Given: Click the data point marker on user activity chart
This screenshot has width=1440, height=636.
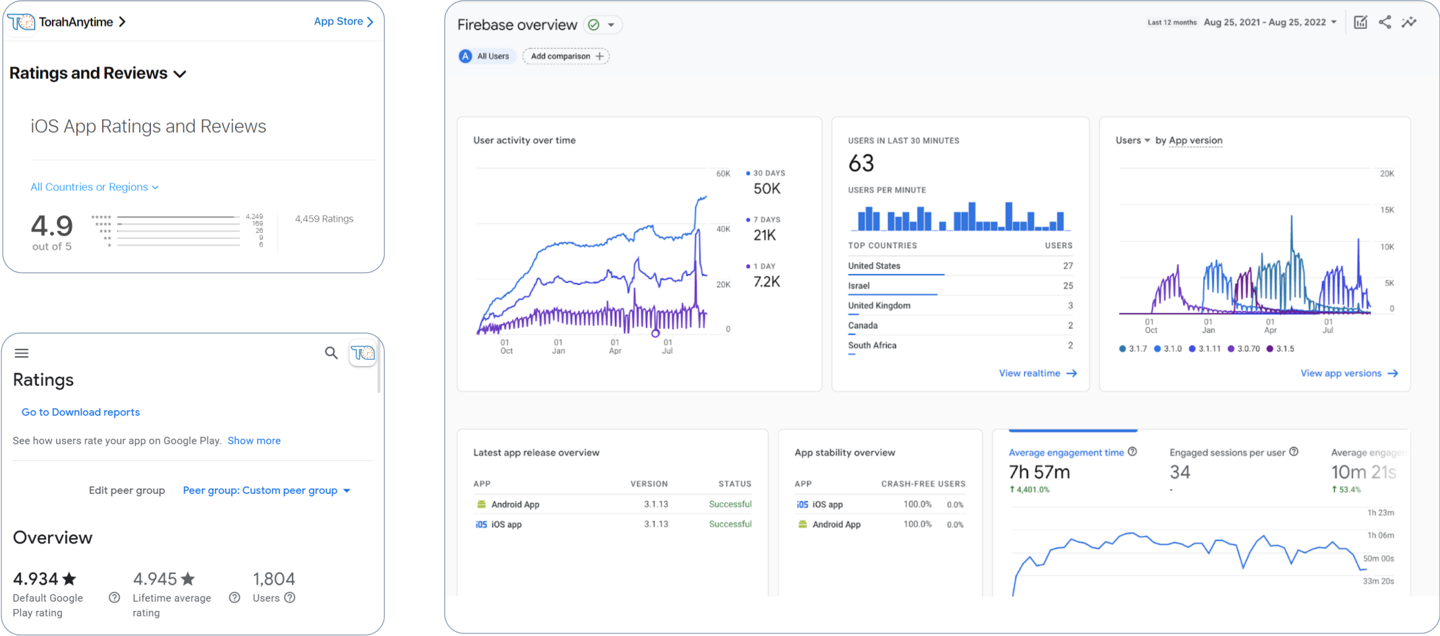Looking at the screenshot, I should tap(656, 334).
